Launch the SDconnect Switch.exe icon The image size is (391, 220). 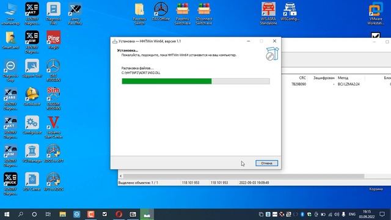[203, 13]
